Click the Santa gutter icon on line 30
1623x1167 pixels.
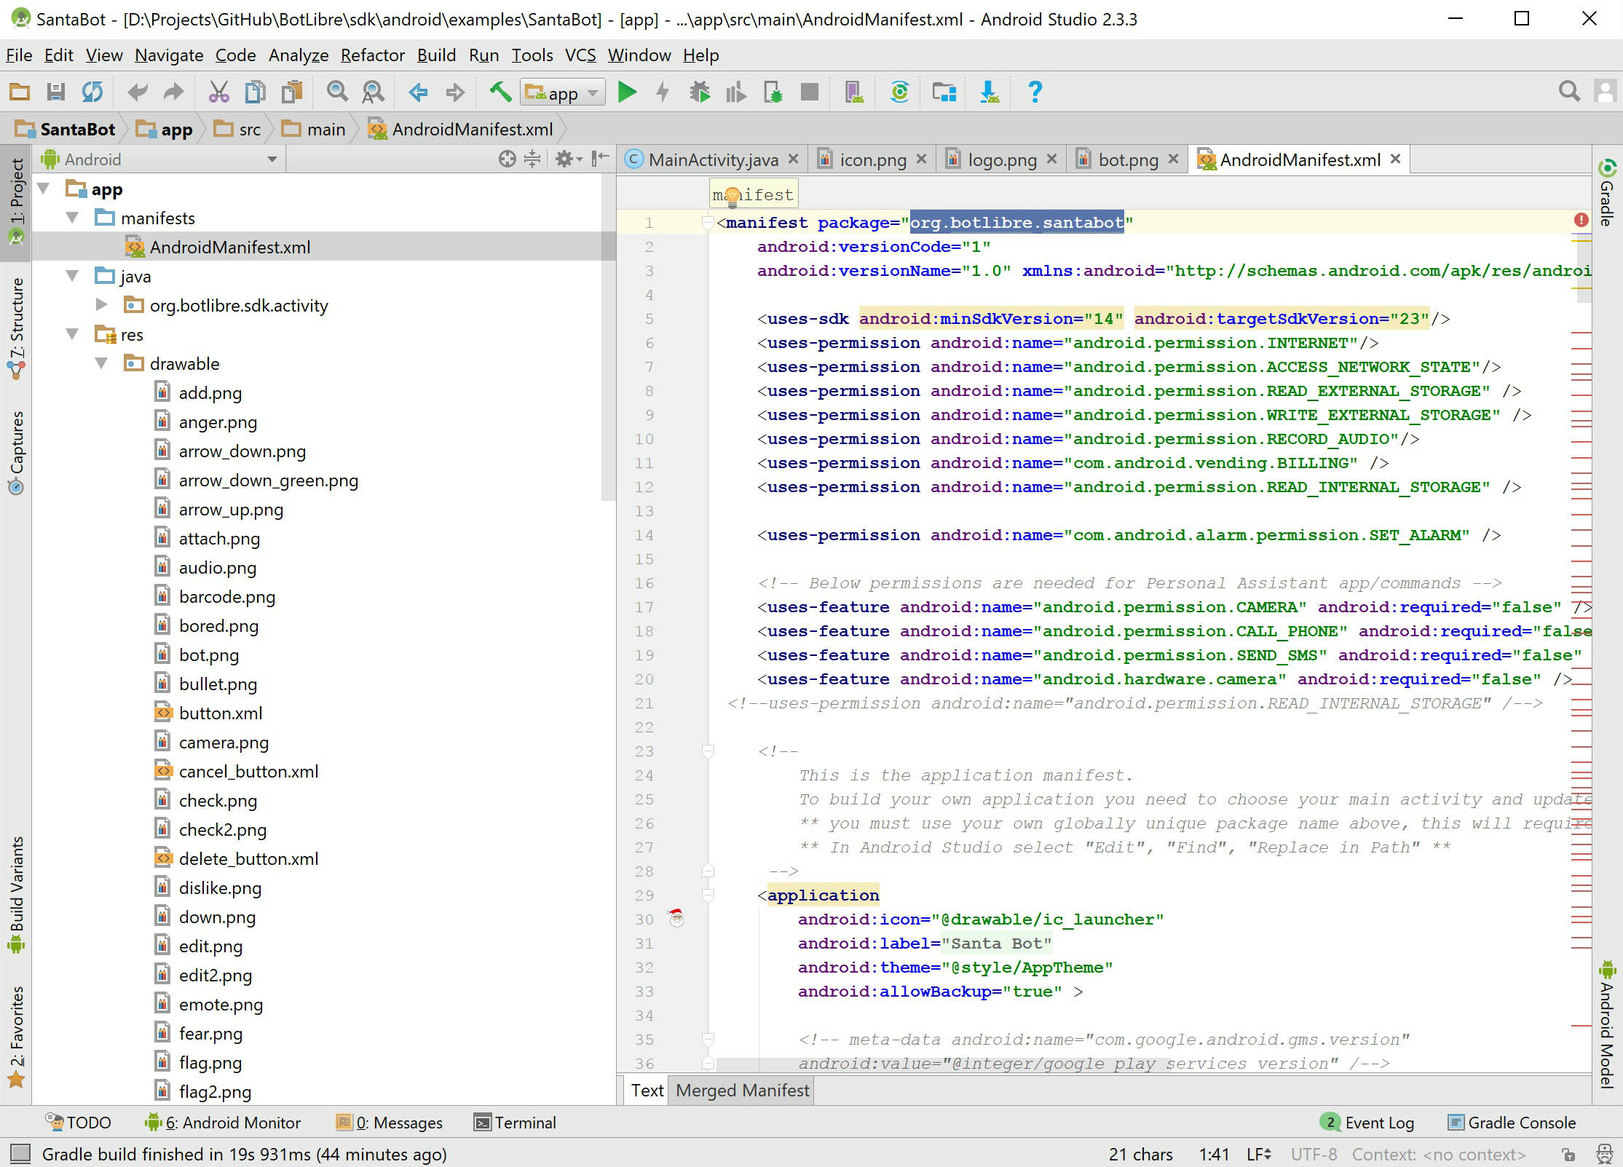pyautogui.click(x=676, y=918)
